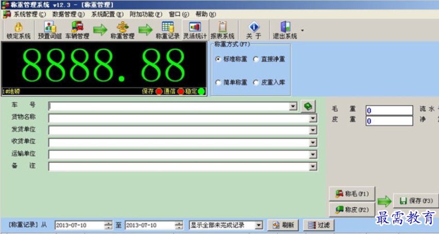Click the 称重方式(F7) group label
The height and width of the screenshot is (234, 439).
coord(232,44)
